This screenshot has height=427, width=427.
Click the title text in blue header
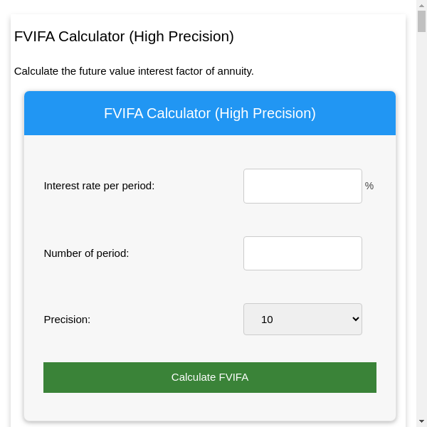pyautogui.click(x=210, y=113)
